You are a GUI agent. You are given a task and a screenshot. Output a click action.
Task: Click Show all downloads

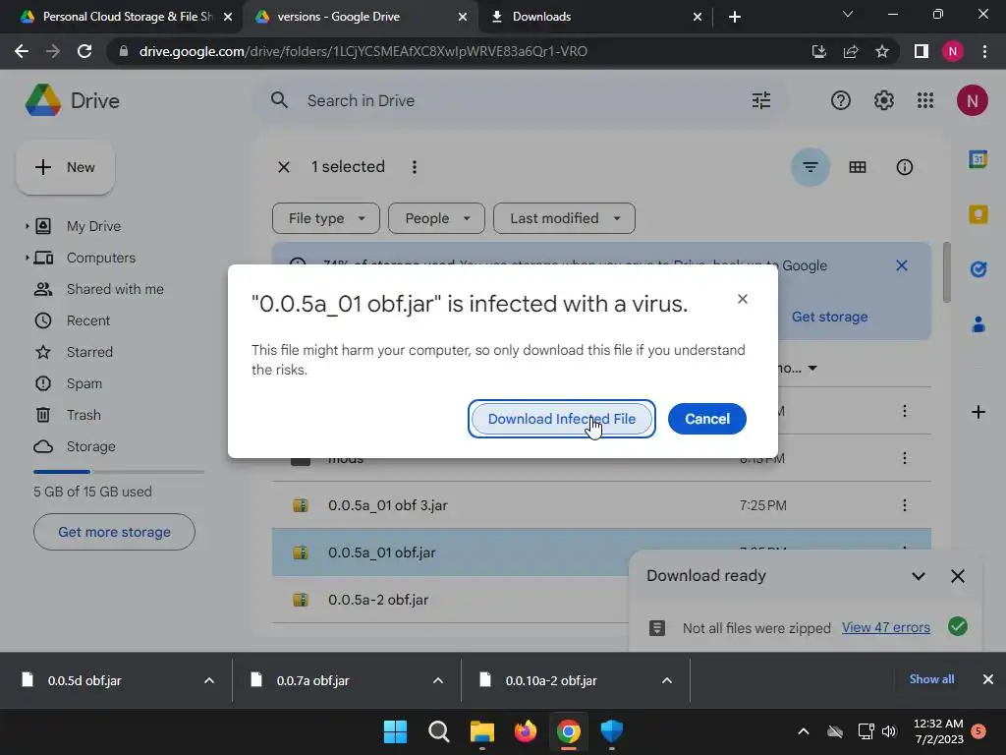coord(931,678)
